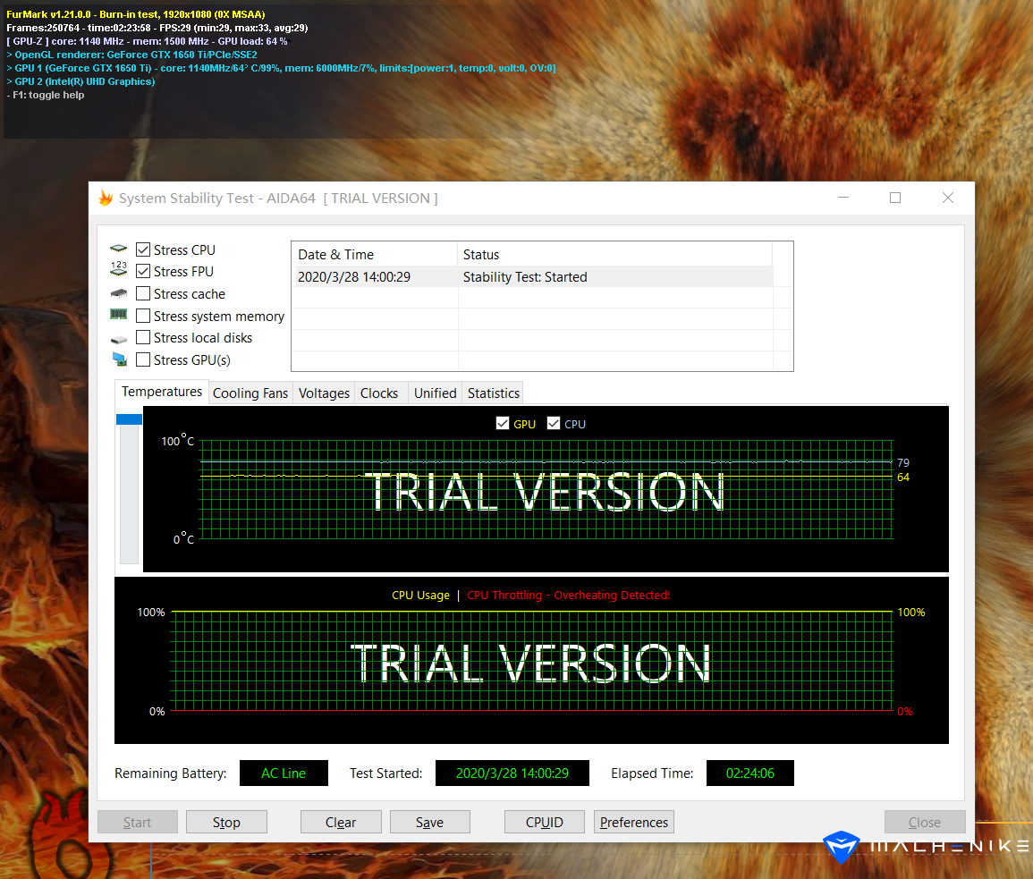This screenshot has height=879, width=1033.
Task: Click the Date & Time column header
Action: coord(374,254)
